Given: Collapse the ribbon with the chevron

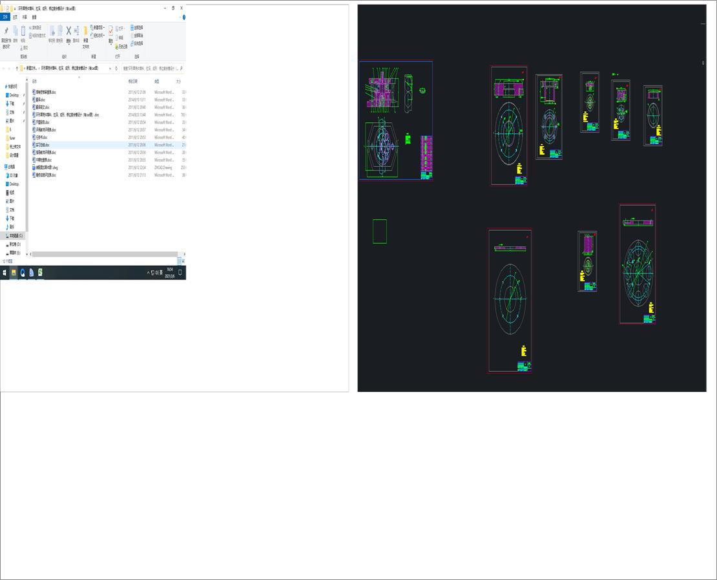Looking at the screenshot, I should (180, 17).
